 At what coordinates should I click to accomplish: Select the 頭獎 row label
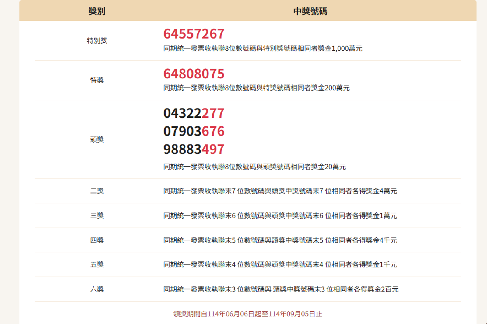97,140
